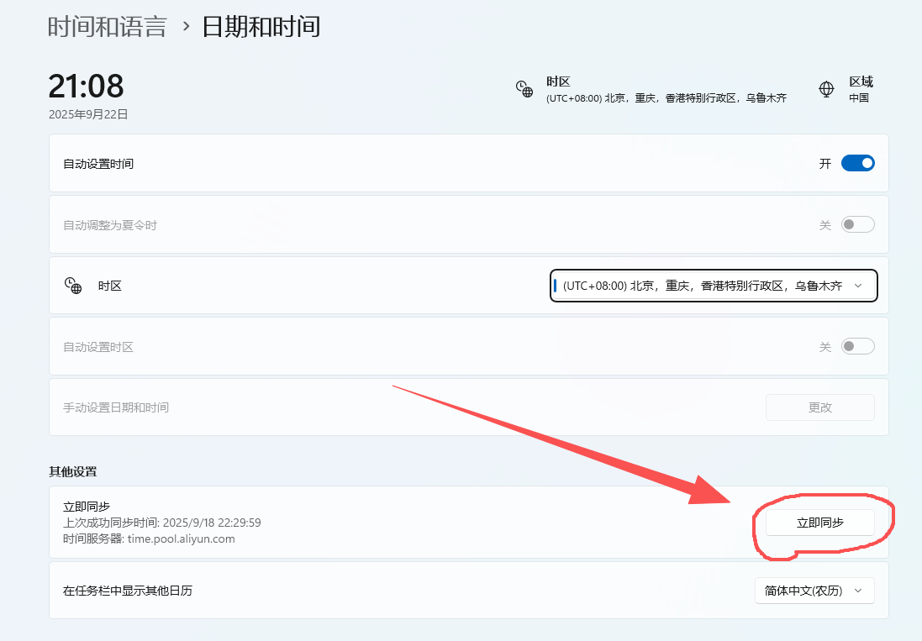
Task: Toggle the 自动调整为夏令时 switch
Action: [x=857, y=225]
